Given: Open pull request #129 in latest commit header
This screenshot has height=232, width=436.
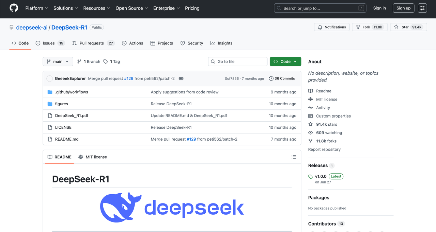Looking at the screenshot, I should coord(128,78).
